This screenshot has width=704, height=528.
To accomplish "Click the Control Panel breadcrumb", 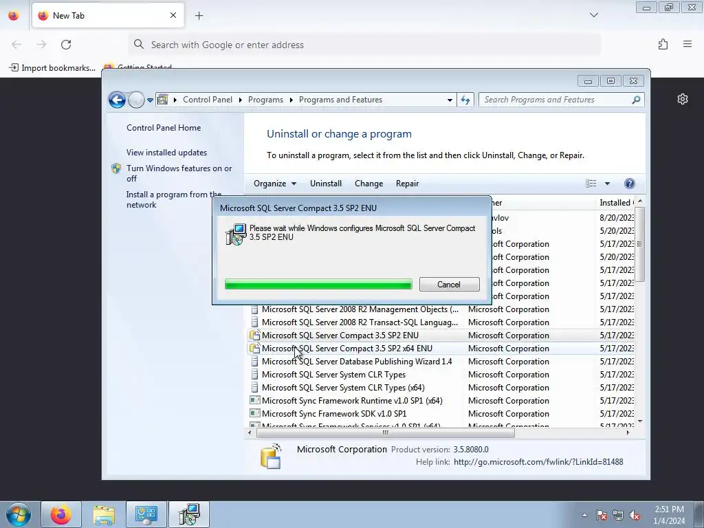I will (x=208, y=100).
